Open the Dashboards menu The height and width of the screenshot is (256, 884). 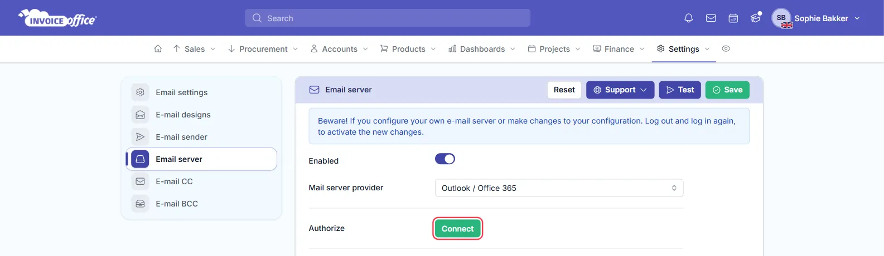(x=482, y=49)
